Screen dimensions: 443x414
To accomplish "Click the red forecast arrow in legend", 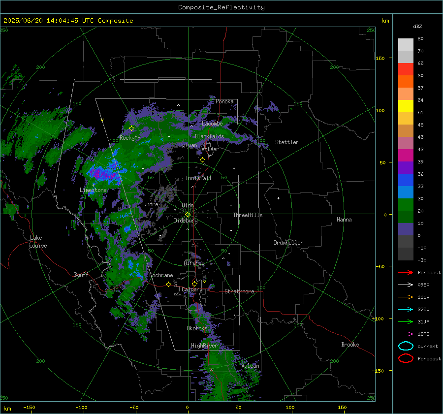I will tap(406, 272).
